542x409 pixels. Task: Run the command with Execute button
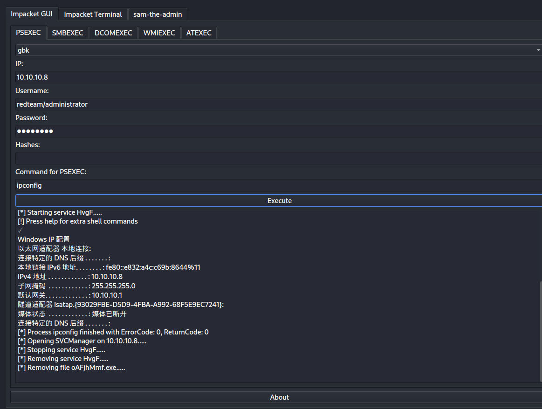pos(279,201)
